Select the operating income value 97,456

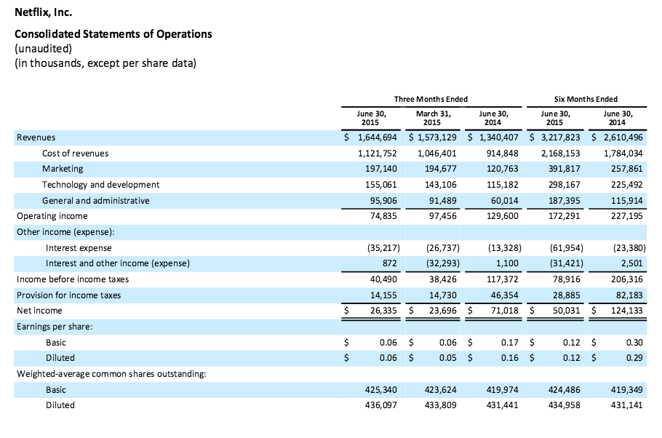(442, 216)
